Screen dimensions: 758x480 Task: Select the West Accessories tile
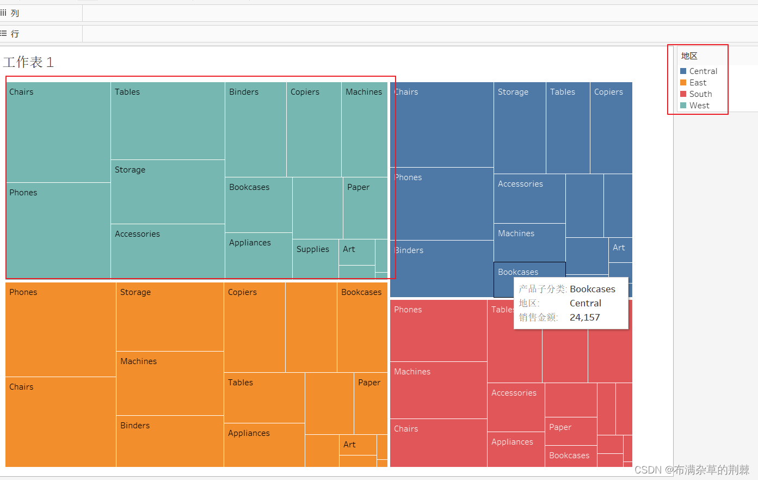pos(168,251)
